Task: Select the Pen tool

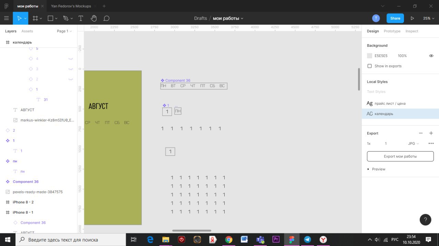Action: click(x=66, y=18)
